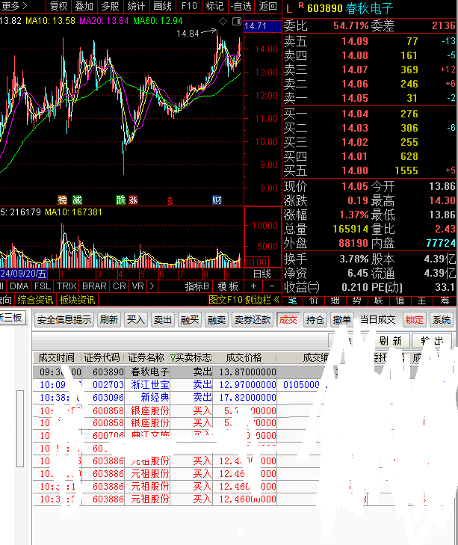Open the 板块资讯 sector news tab

coord(77,300)
